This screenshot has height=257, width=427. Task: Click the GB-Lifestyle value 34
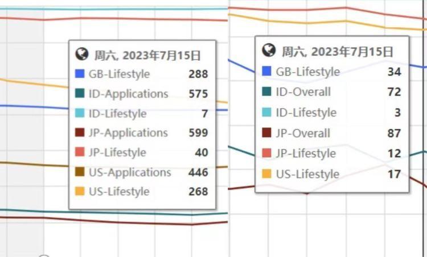click(394, 72)
